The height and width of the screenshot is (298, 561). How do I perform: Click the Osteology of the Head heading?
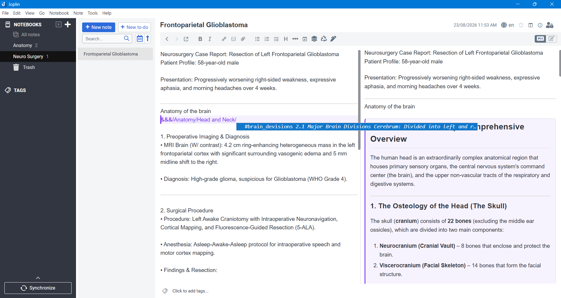[438, 206]
